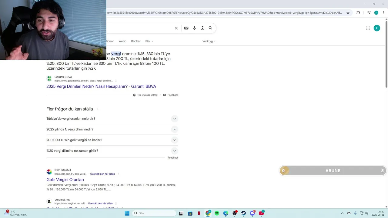Launch Netflix from the taskbar
This screenshot has width=388, height=218.
(199, 213)
